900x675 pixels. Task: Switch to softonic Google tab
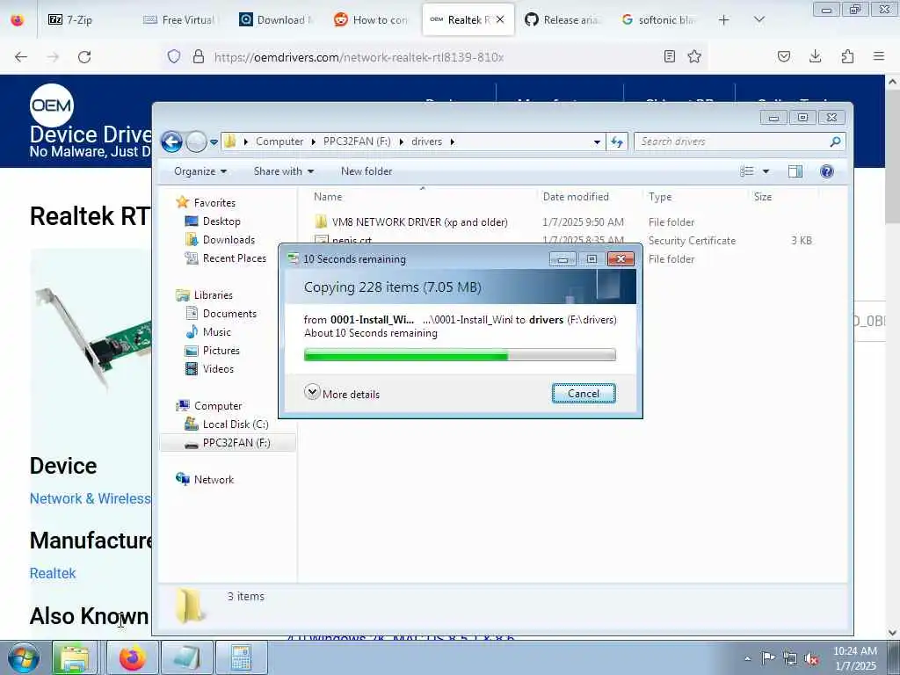[657, 20]
